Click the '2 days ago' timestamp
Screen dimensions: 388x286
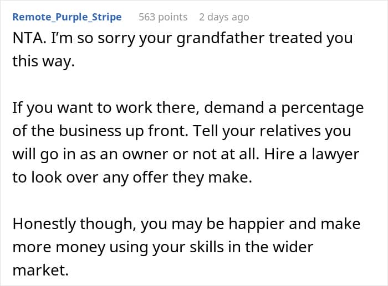[224, 17]
